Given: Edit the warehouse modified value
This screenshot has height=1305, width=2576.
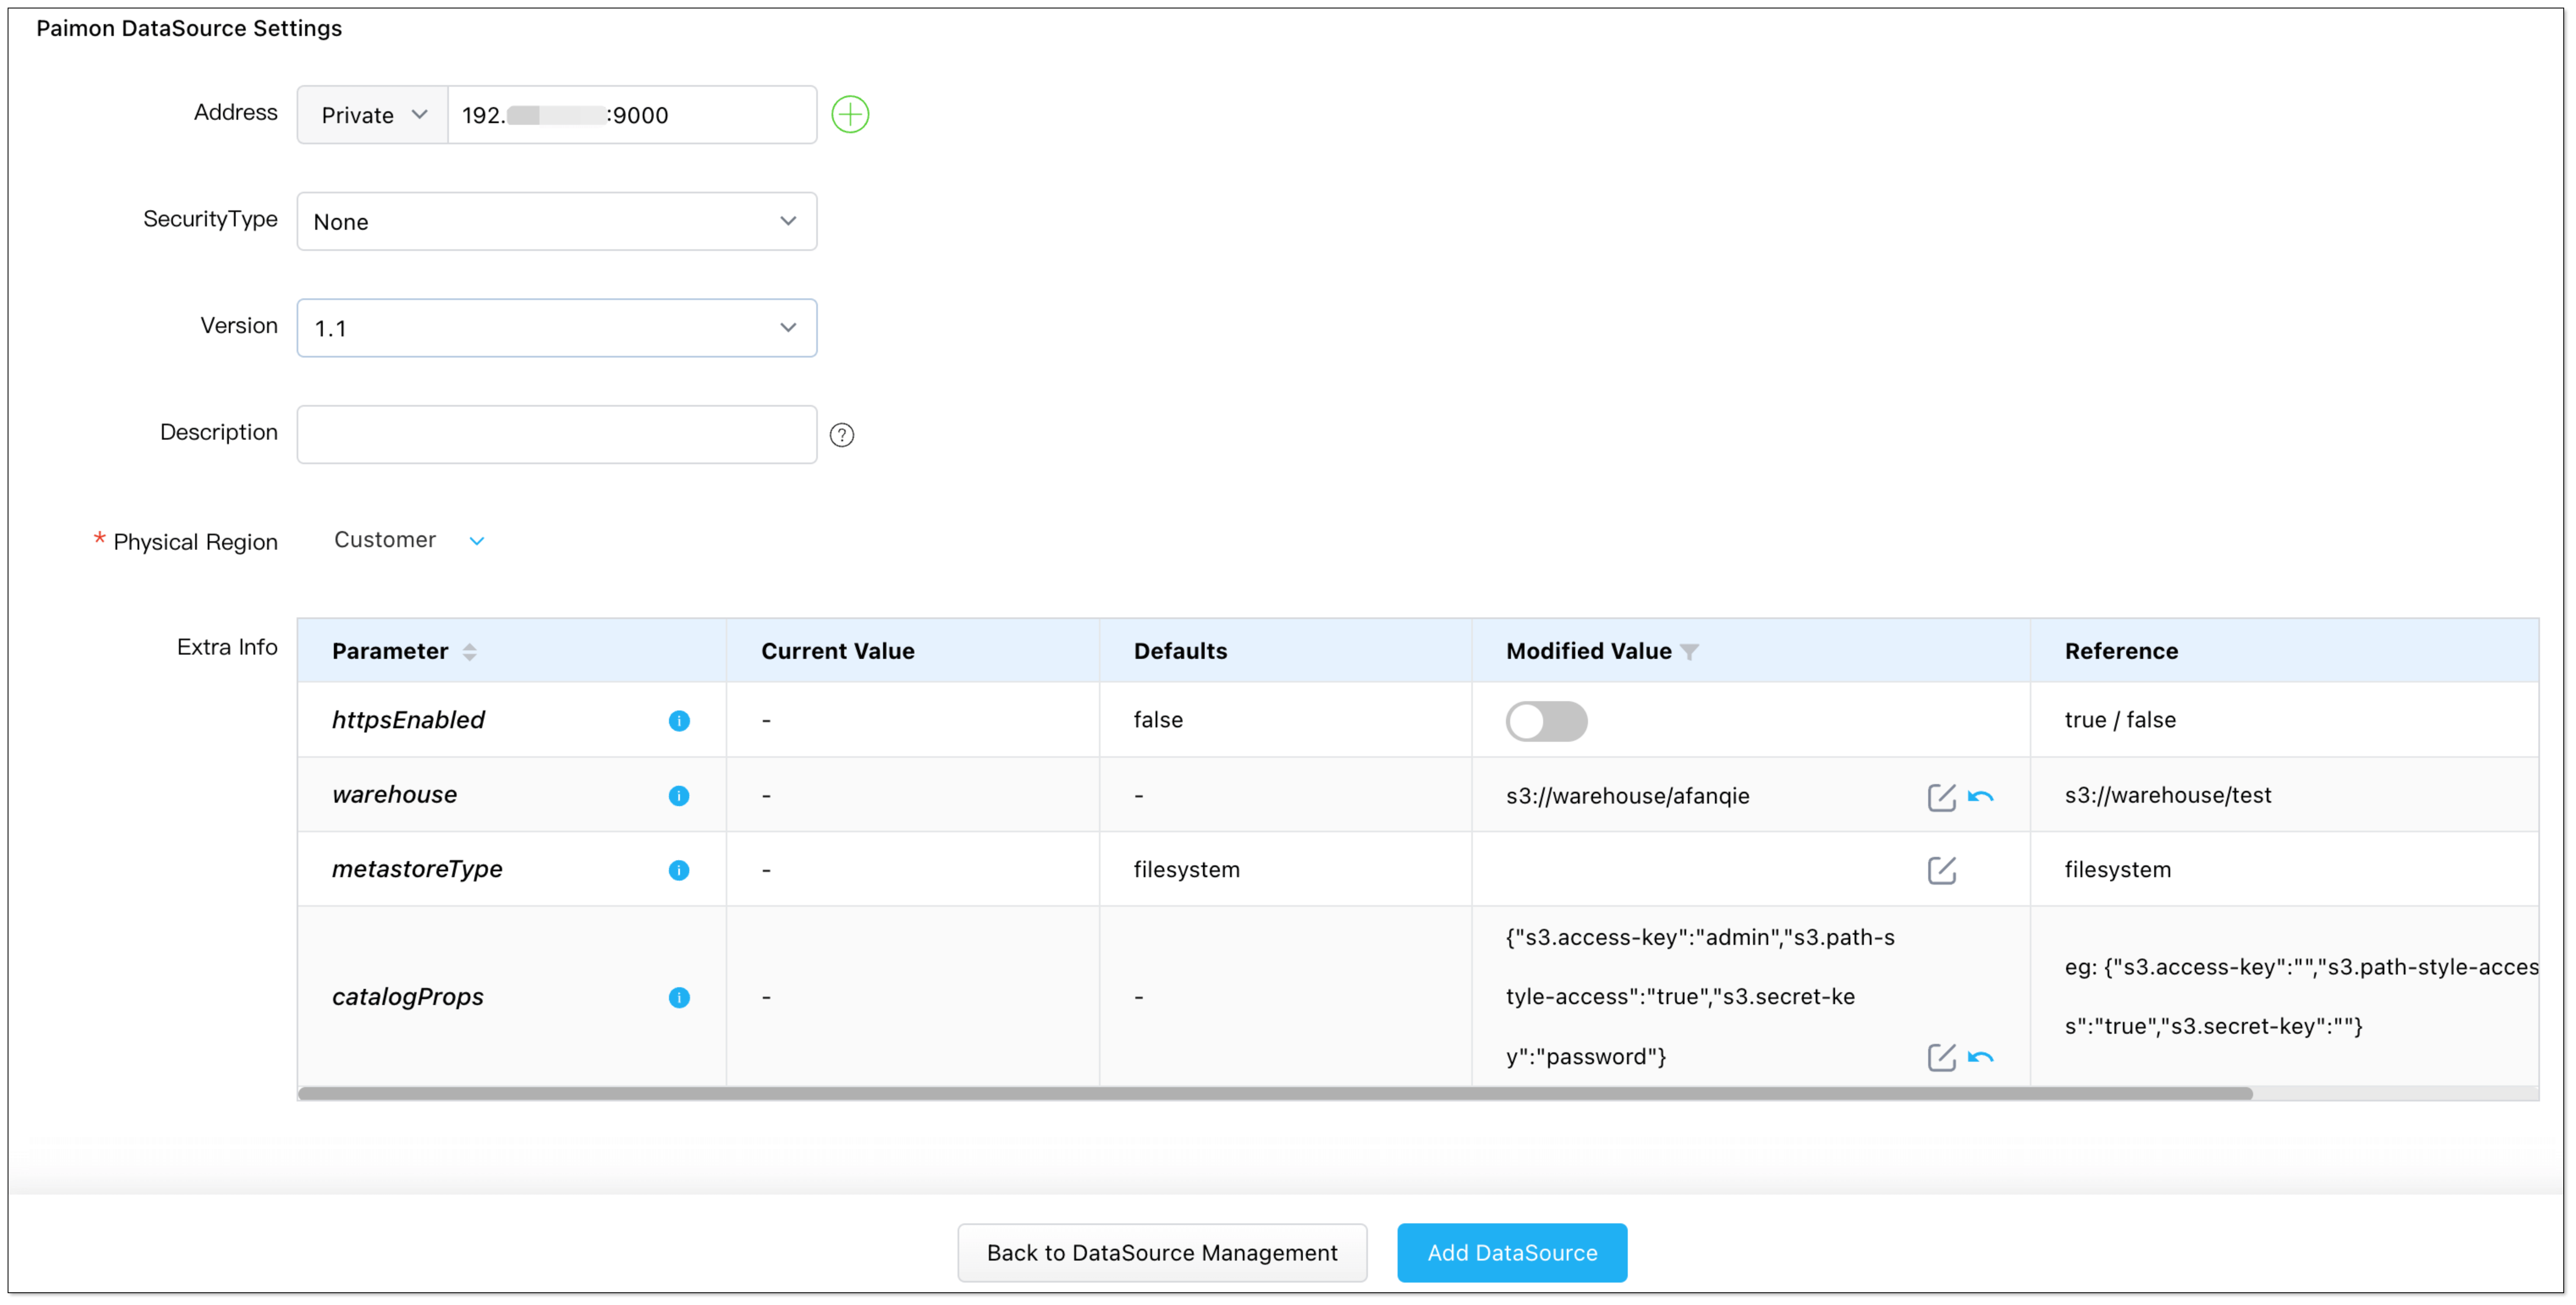Looking at the screenshot, I should (x=1941, y=797).
